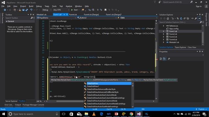
Task: Click the Task View taskbar icon
Action: point(64,114)
